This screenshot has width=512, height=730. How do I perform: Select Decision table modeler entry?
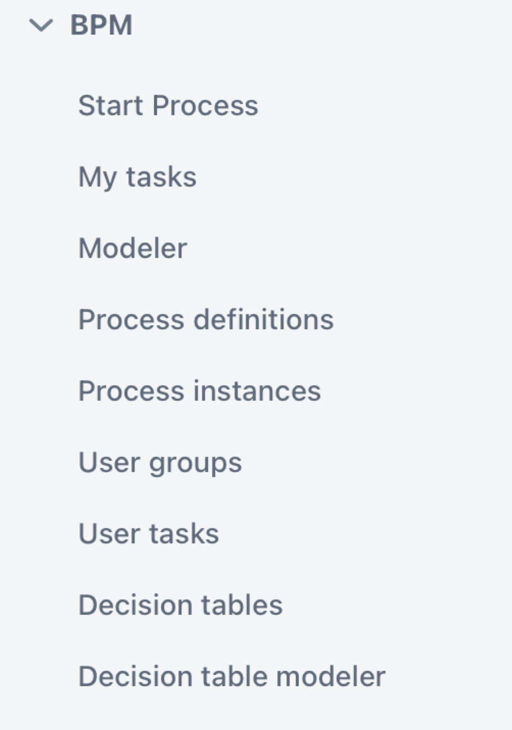coord(232,676)
